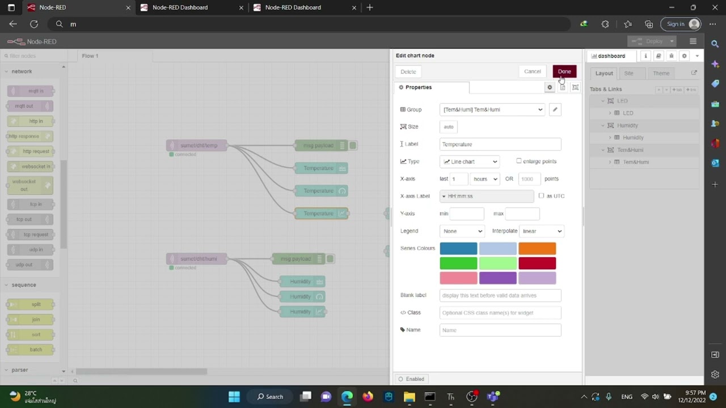Open File Explorer from the taskbar

point(409,397)
